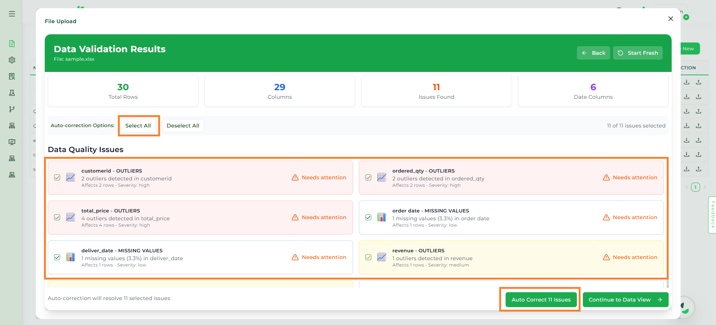The image size is (716, 325).
Task: Open the Feedback side tab
Action: (x=712, y=215)
